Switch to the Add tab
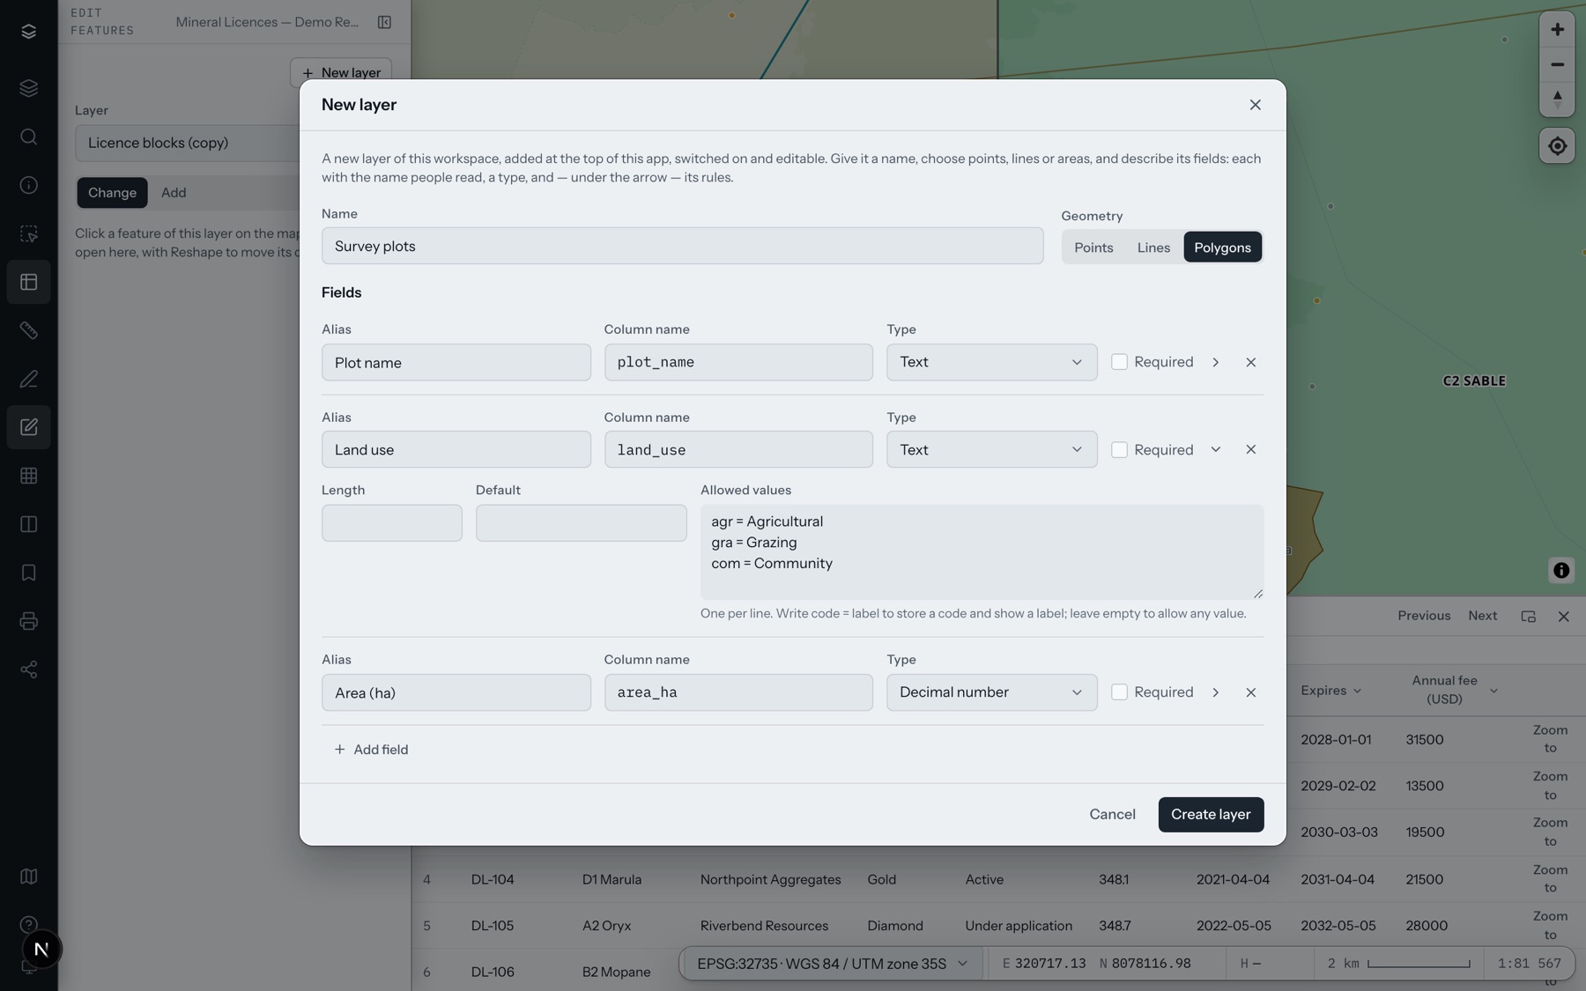 click(174, 193)
